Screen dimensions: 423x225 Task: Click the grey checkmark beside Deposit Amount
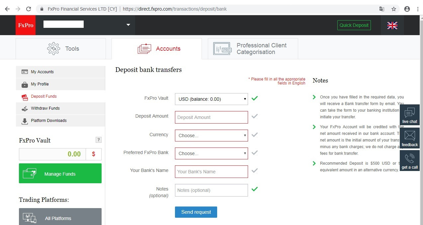click(255, 116)
